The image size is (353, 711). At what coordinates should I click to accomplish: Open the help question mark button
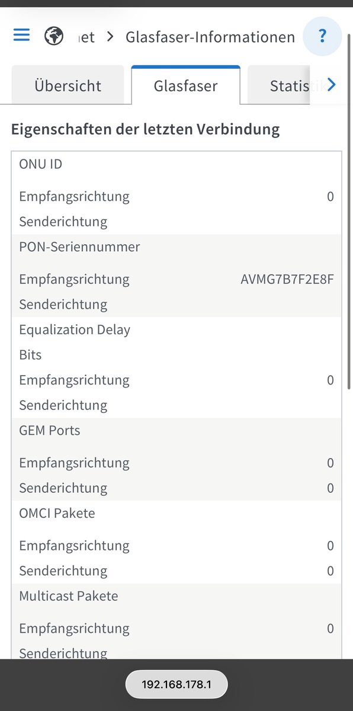click(322, 37)
